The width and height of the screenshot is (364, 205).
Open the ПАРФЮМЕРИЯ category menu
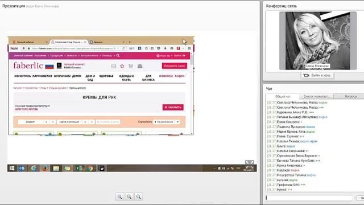pyautogui.click(x=42, y=76)
